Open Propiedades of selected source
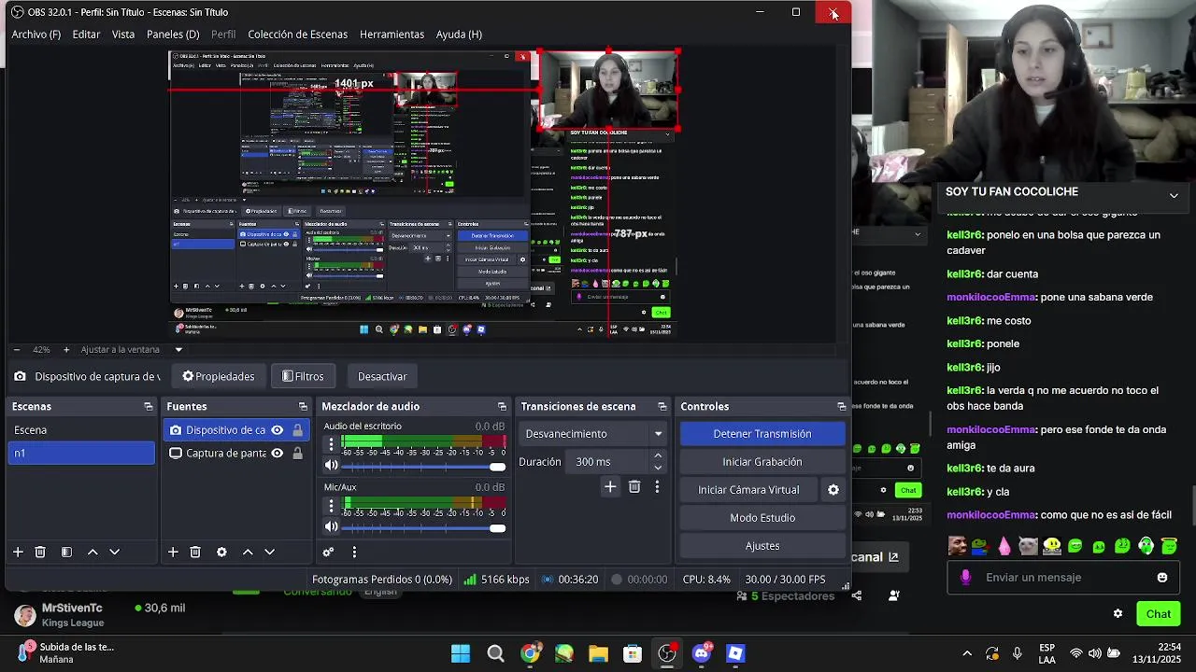The image size is (1196, 672). click(x=219, y=376)
